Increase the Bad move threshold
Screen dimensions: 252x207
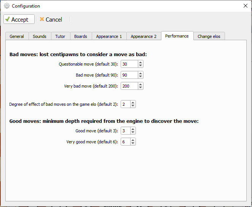click(140, 74)
